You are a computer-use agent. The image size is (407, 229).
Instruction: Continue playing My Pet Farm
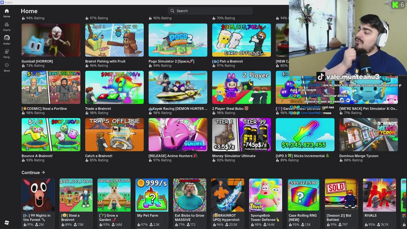click(x=152, y=195)
